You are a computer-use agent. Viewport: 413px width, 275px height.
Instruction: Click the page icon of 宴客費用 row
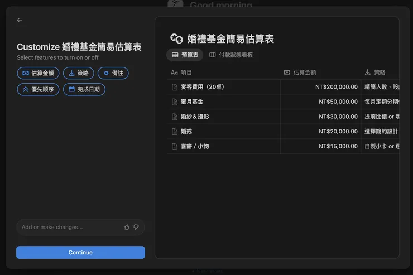[x=175, y=87]
